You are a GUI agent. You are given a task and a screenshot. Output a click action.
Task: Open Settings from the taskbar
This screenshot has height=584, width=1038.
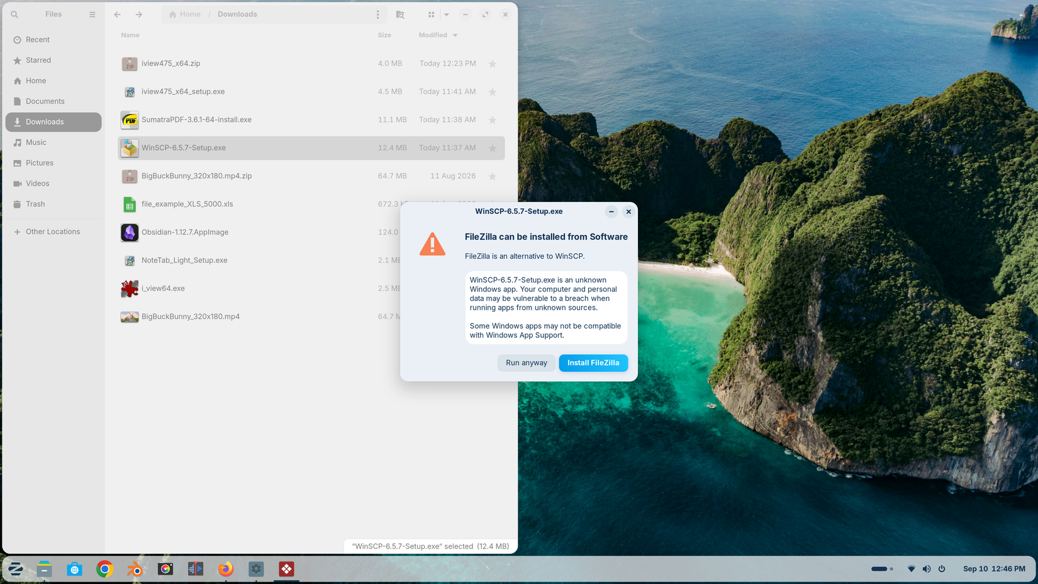[256, 570]
